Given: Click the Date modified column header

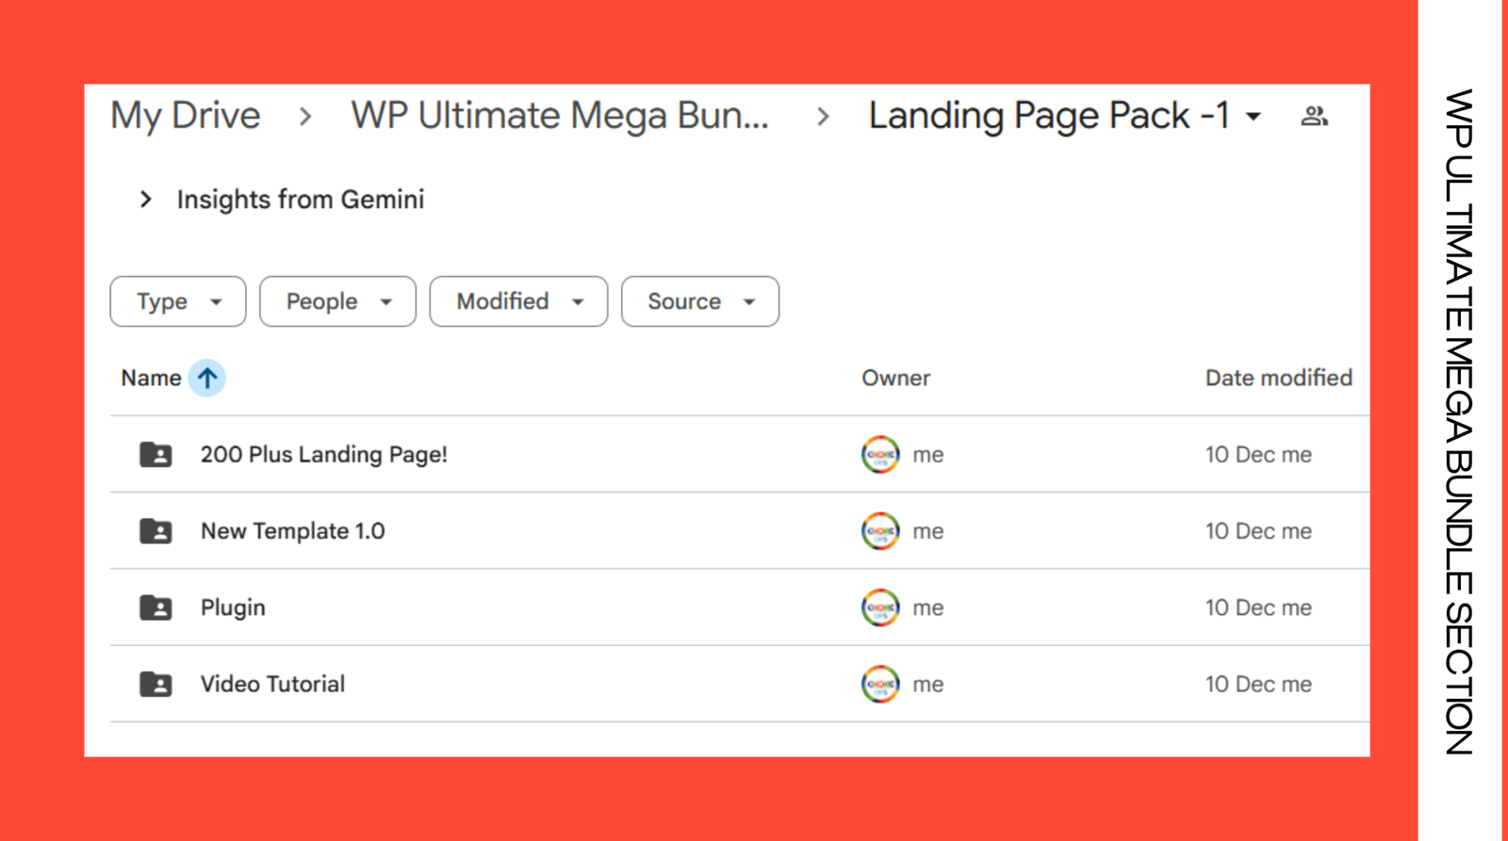Looking at the screenshot, I should [x=1278, y=379].
